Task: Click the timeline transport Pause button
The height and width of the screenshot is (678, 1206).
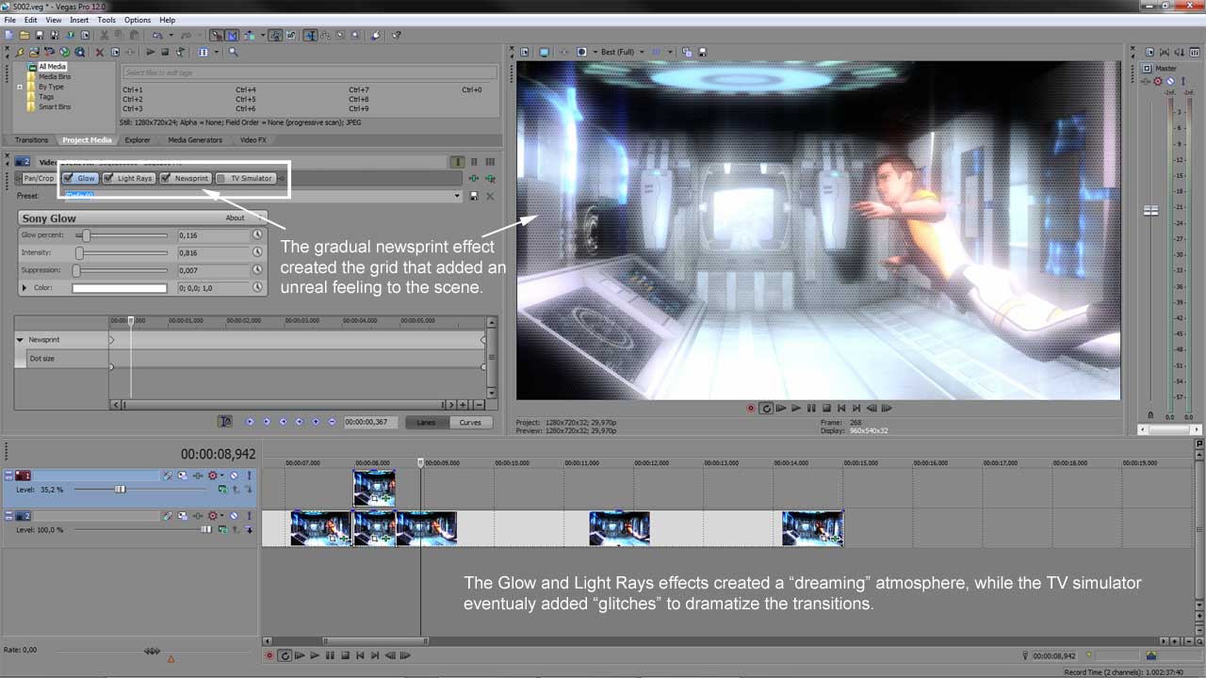Action: click(330, 655)
